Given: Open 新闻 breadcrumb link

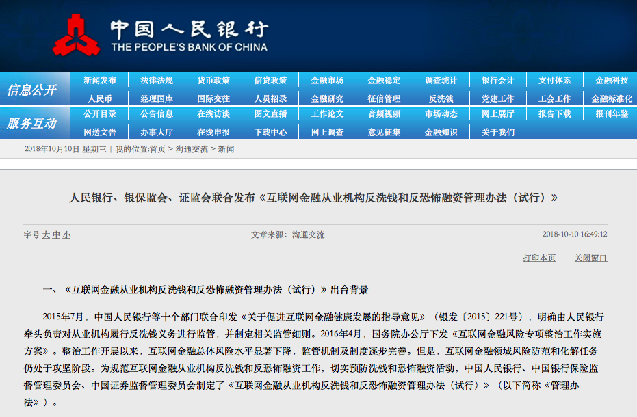Looking at the screenshot, I should pos(226,150).
